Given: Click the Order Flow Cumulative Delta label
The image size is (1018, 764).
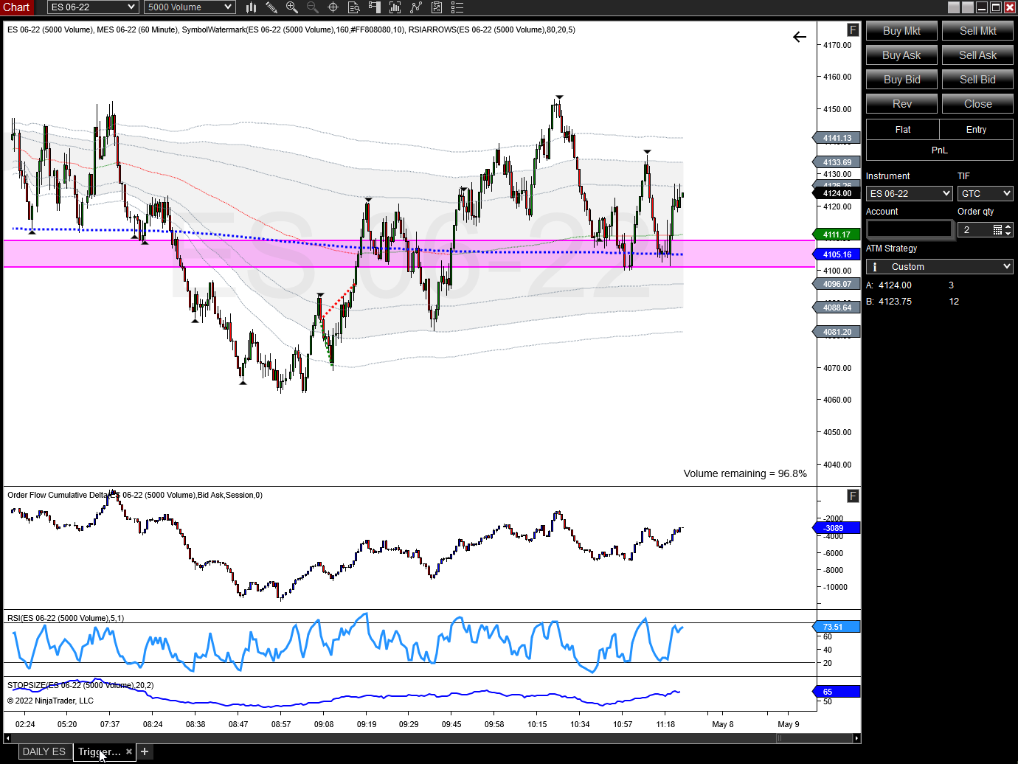Looking at the screenshot, I should (x=135, y=495).
